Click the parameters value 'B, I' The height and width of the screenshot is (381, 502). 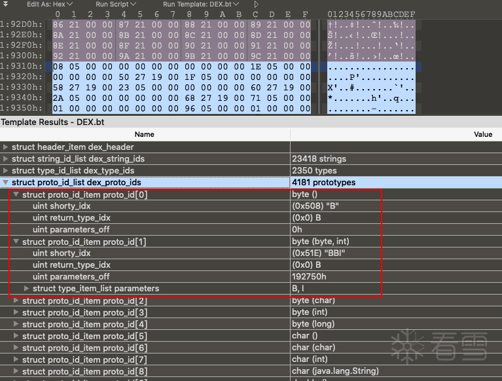click(x=298, y=289)
